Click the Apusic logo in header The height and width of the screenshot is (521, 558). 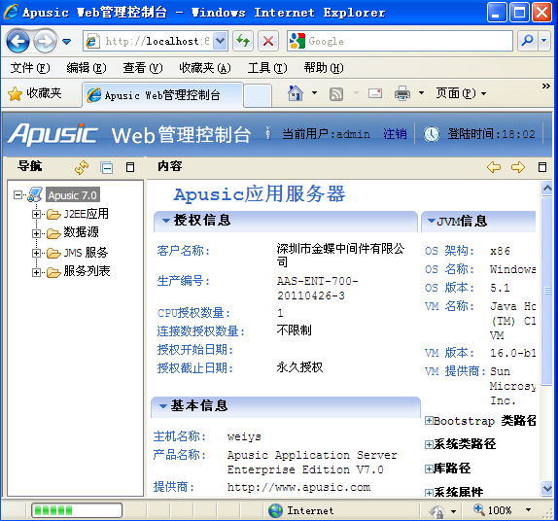click(x=52, y=134)
